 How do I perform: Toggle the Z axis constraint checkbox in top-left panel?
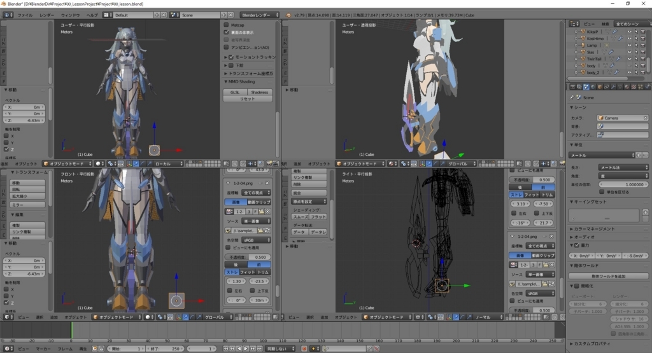(6, 149)
